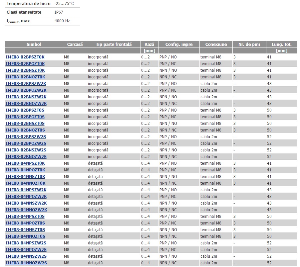Click the Config. ieşire column header
This screenshot has width=300, height=267.
(179, 44)
